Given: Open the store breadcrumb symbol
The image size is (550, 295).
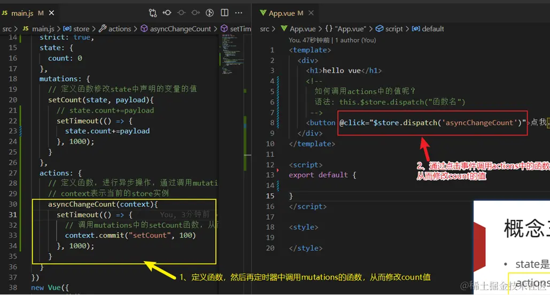Looking at the screenshot, I should coord(81,29).
